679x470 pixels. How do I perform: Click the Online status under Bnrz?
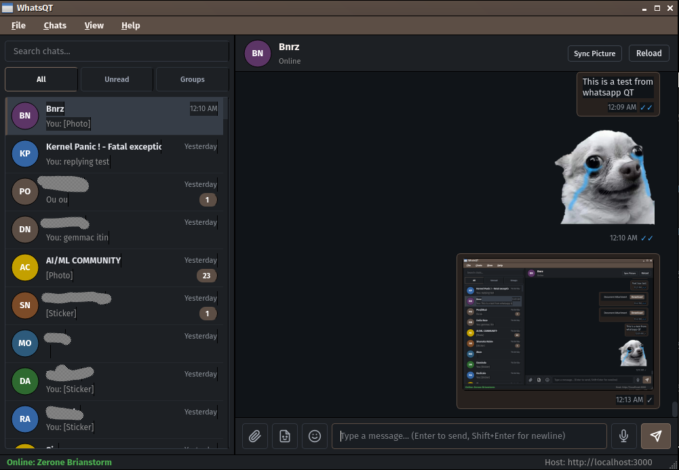[x=290, y=61]
